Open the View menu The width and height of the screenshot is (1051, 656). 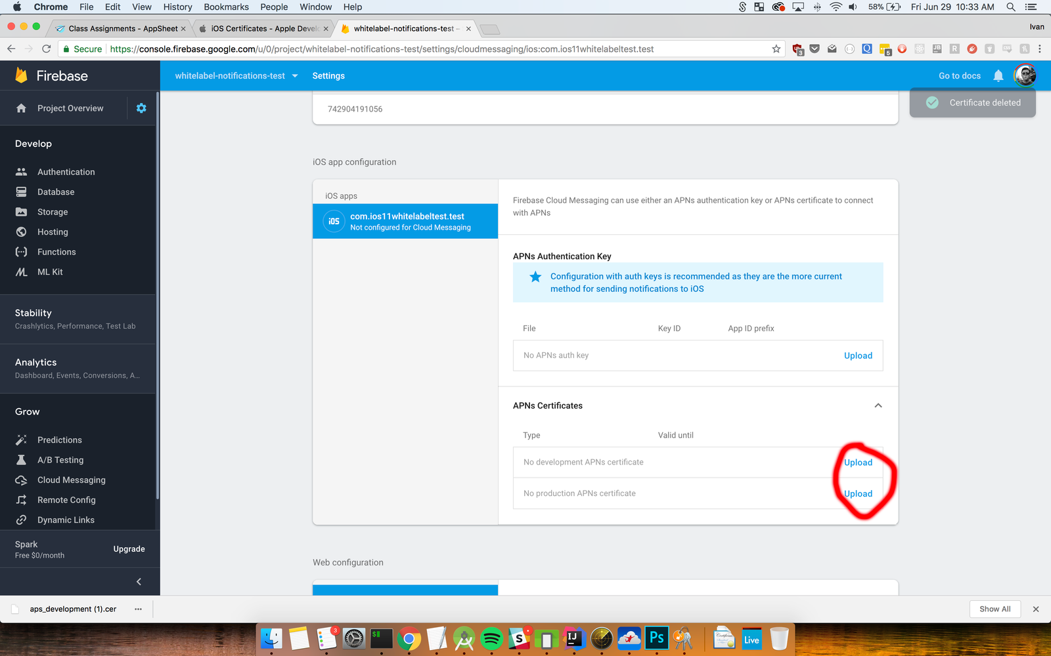pos(142,7)
